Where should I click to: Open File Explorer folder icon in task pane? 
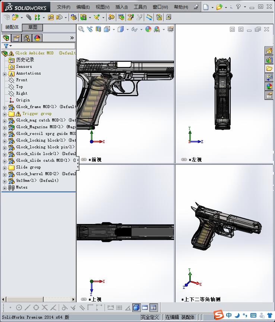point(269,69)
